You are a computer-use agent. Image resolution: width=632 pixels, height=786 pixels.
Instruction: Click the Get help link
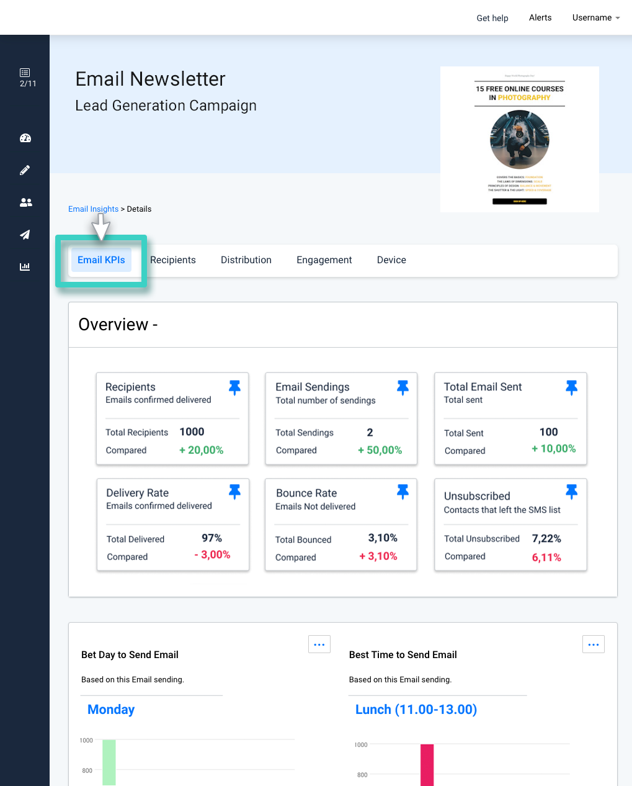(x=492, y=18)
